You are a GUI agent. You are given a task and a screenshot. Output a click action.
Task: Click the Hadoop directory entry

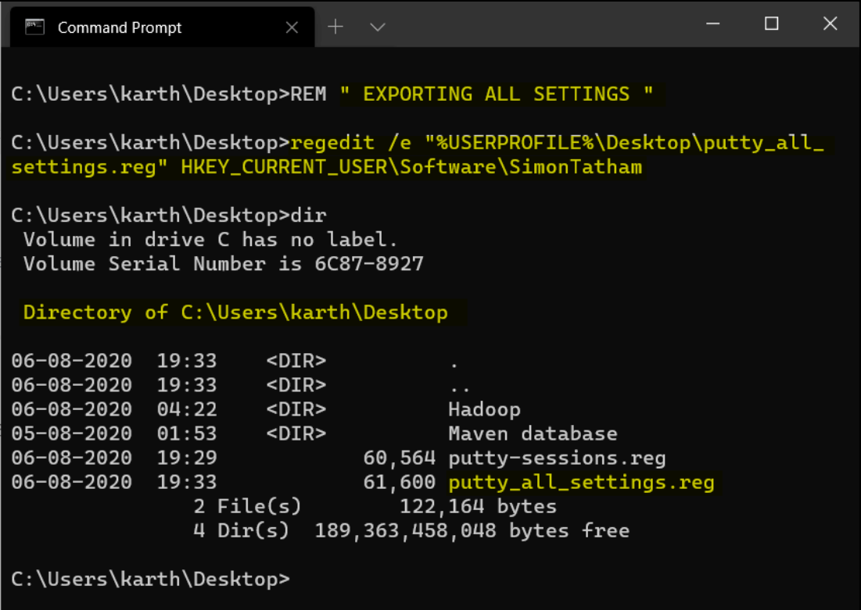click(484, 410)
